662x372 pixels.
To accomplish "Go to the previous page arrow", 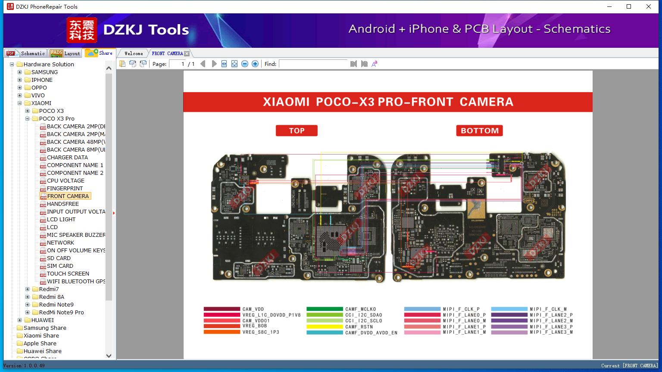I will tap(203, 64).
